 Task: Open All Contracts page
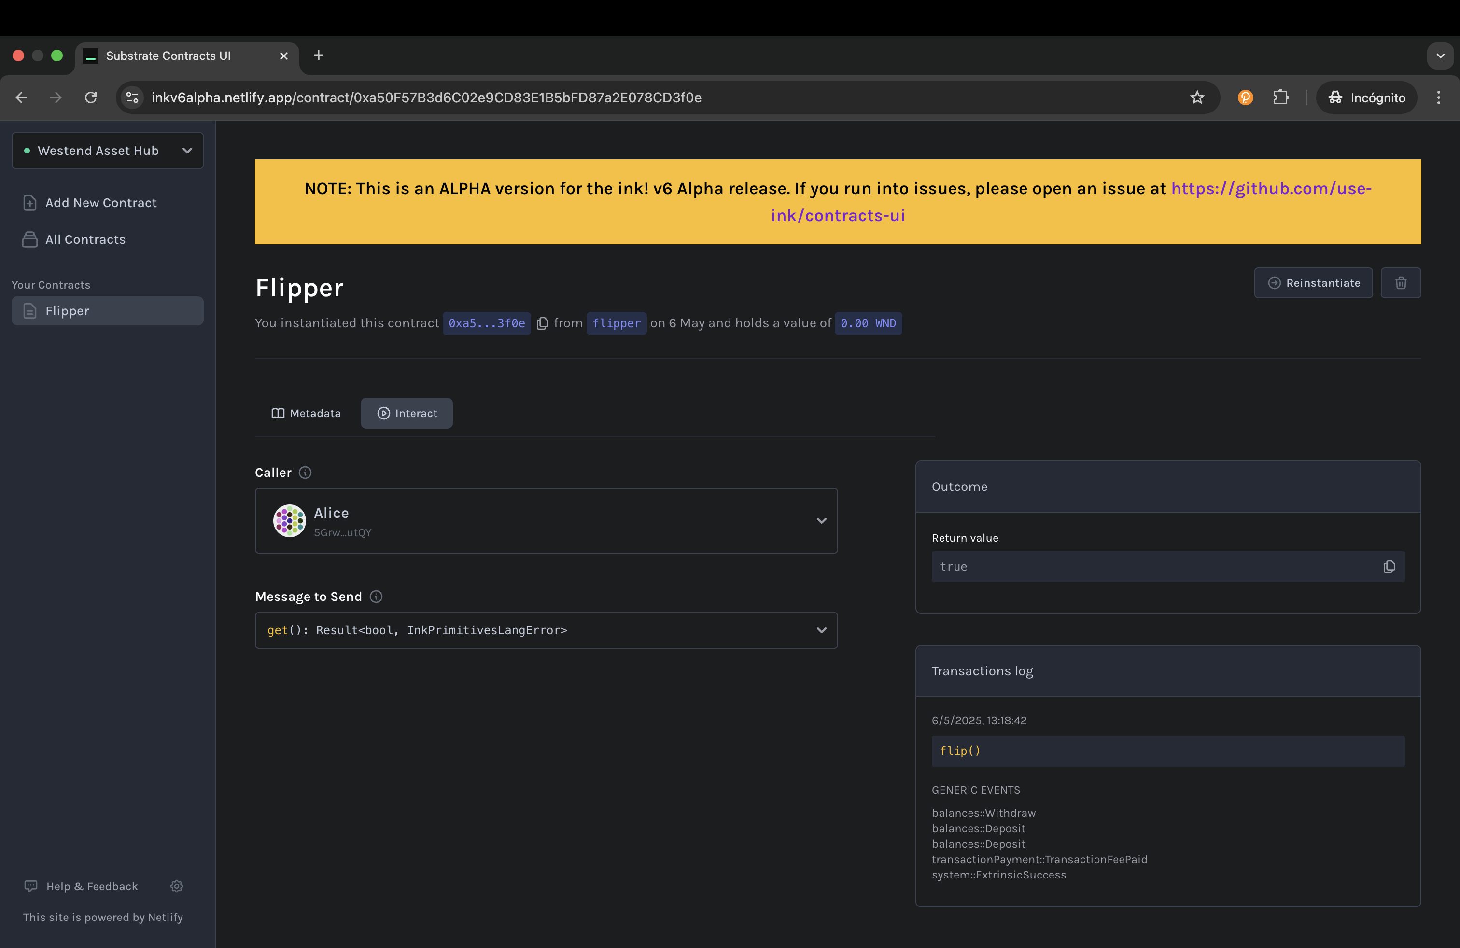[74, 240]
